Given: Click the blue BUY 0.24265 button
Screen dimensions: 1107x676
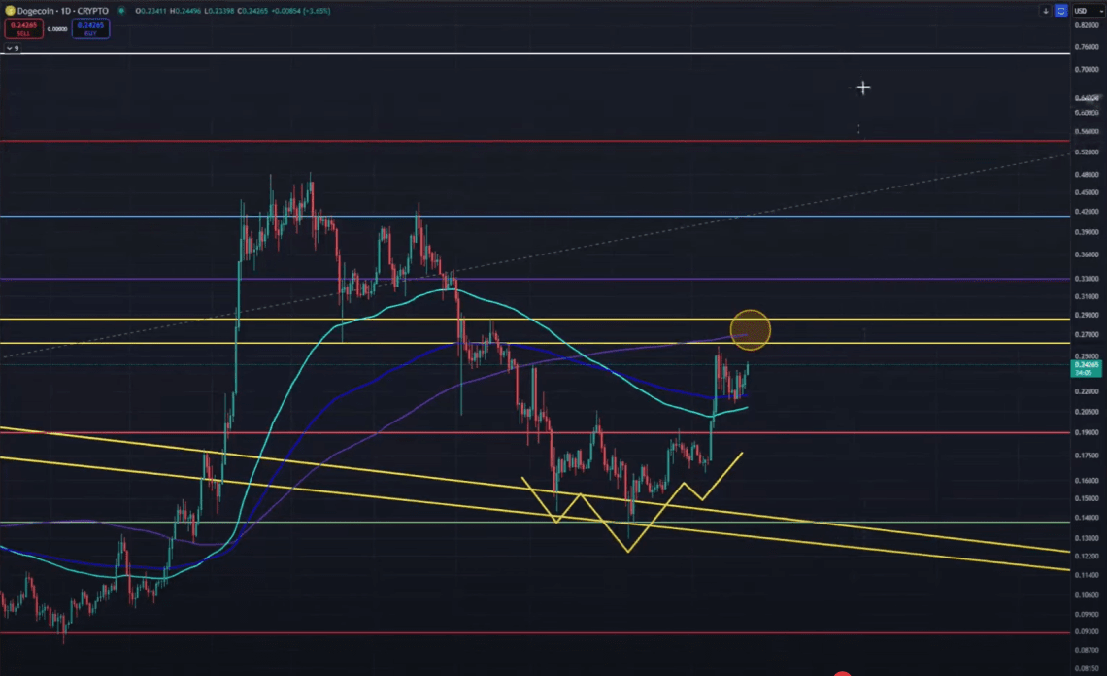Looking at the screenshot, I should (90, 29).
